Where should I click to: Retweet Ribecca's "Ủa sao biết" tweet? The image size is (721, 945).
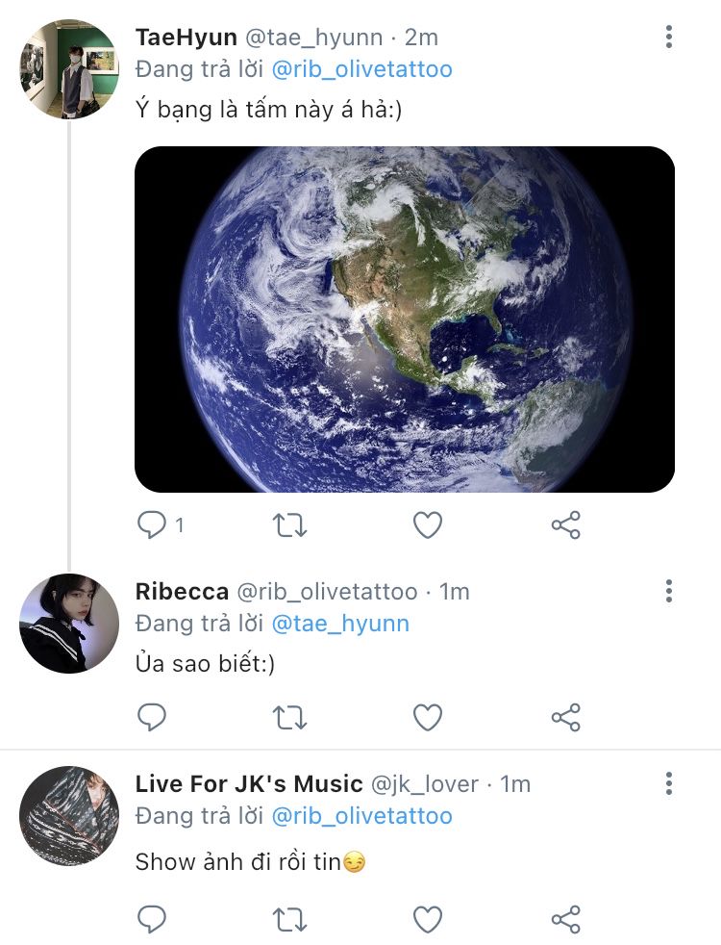(290, 717)
